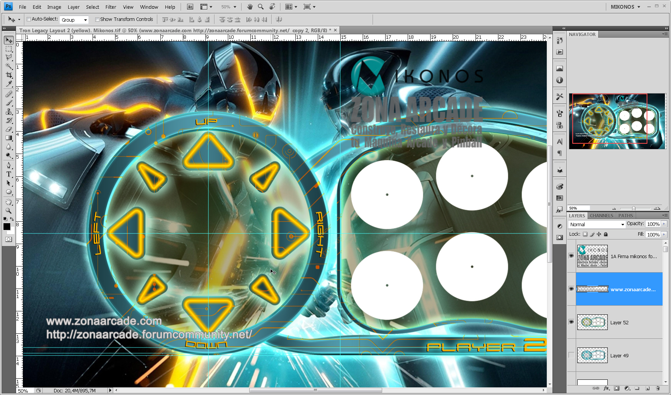Viewport: 671px width, 395px height.
Task: Select the Path Selection tool
Action: pos(9,183)
